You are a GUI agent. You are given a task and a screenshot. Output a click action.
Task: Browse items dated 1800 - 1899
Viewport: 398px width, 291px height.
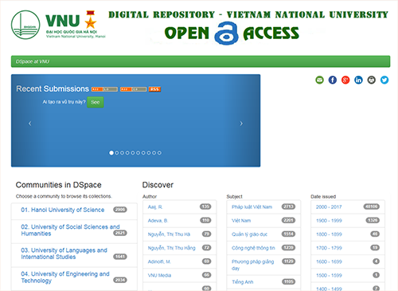[329, 234]
